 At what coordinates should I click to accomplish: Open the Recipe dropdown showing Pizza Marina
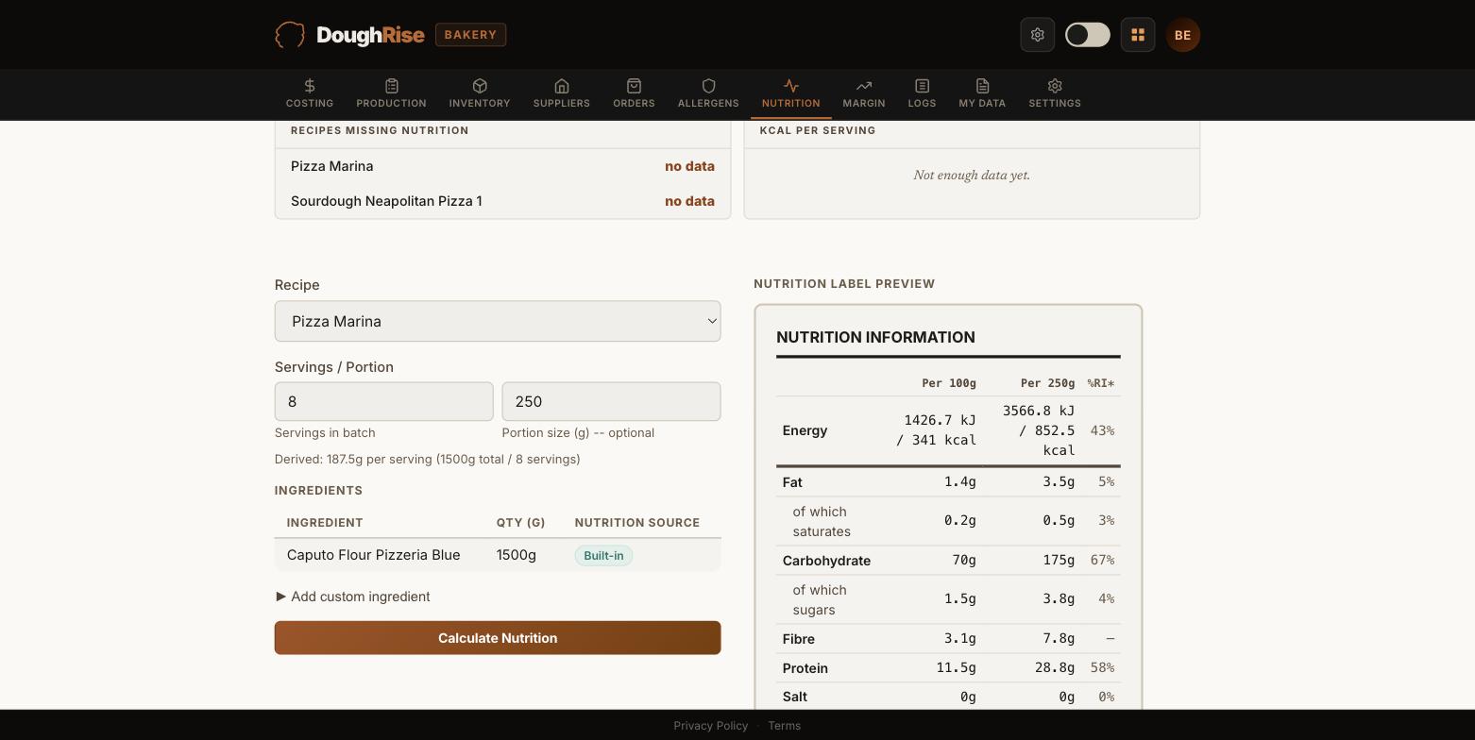(498, 321)
